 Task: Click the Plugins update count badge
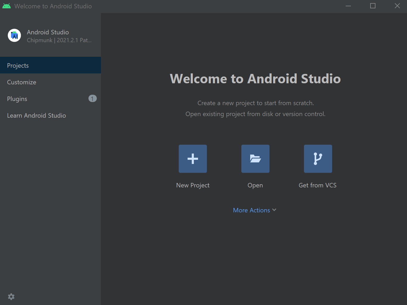click(92, 99)
